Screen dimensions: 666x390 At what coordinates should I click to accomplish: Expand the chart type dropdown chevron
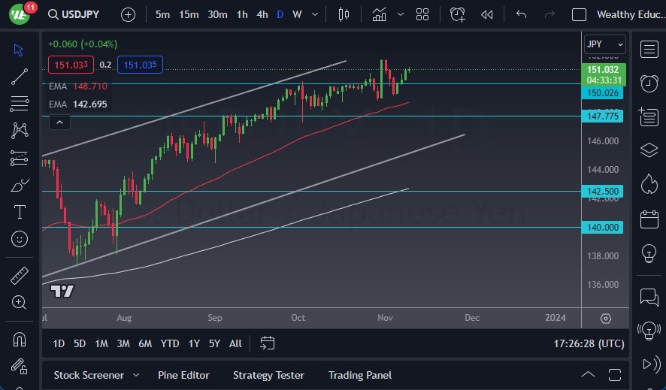coord(401,14)
